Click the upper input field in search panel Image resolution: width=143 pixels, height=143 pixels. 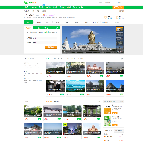[x=45, y=38]
